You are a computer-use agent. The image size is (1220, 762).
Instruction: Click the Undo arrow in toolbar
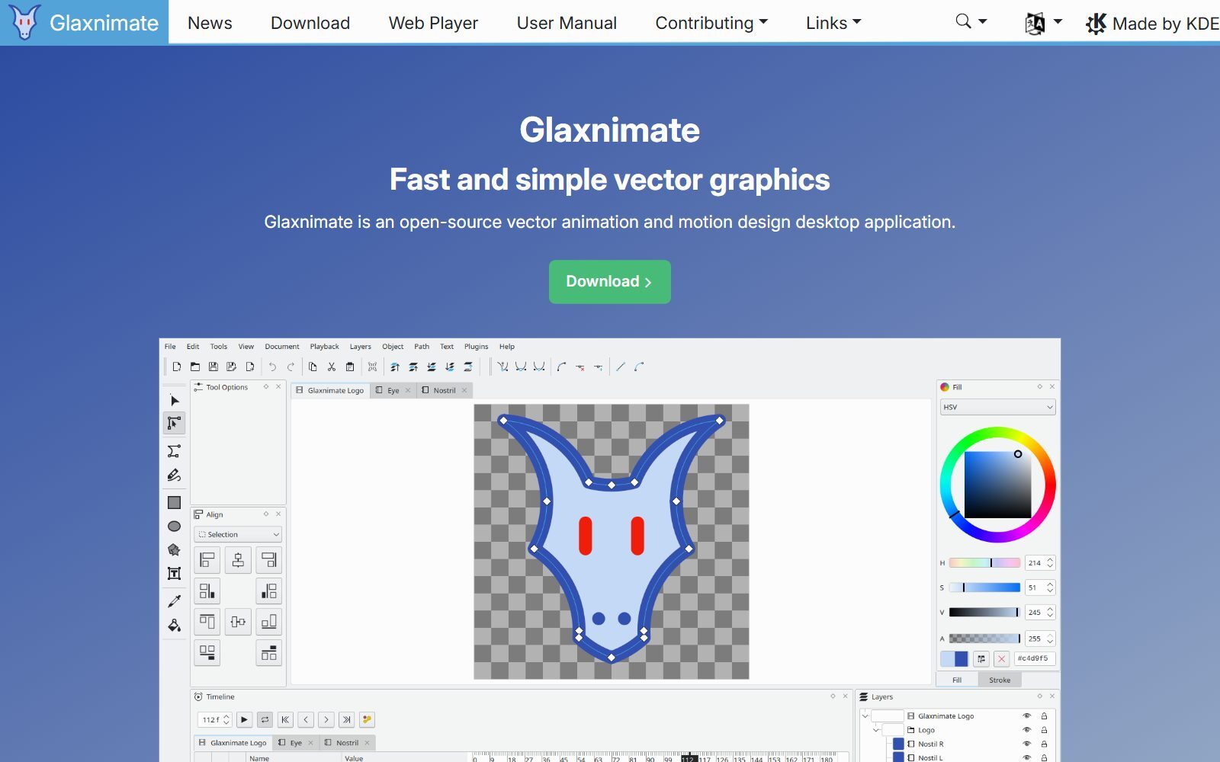click(x=272, y=367)
